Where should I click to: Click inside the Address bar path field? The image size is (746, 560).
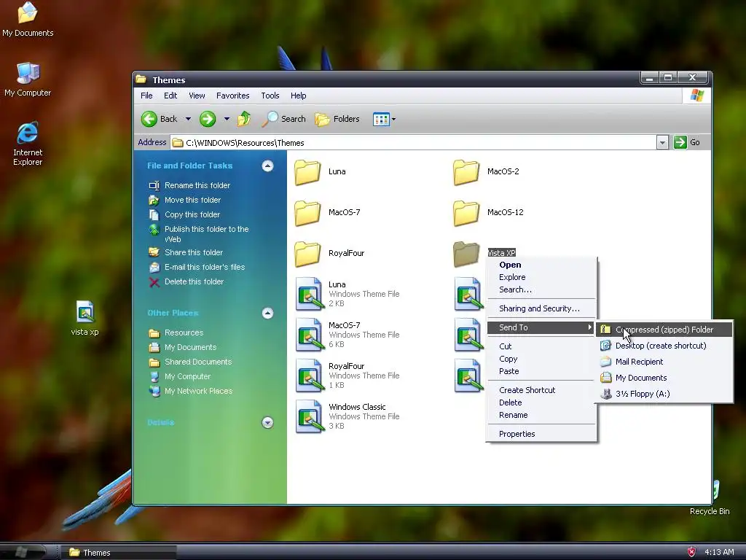coord(414,142)
